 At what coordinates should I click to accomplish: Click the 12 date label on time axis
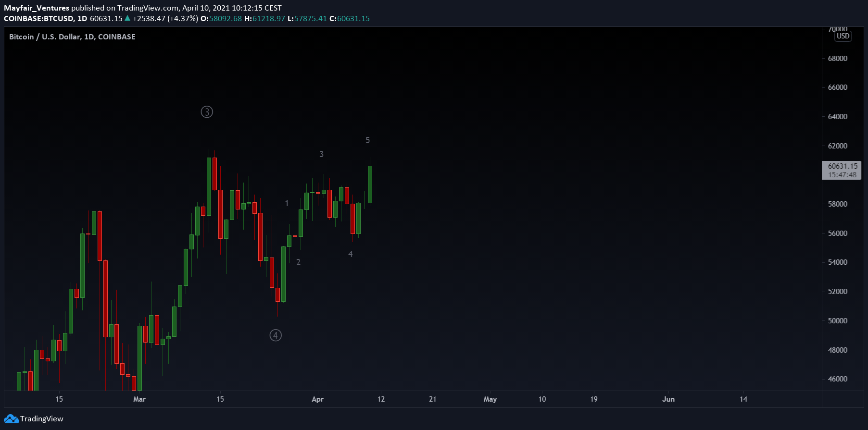point(381,399)
